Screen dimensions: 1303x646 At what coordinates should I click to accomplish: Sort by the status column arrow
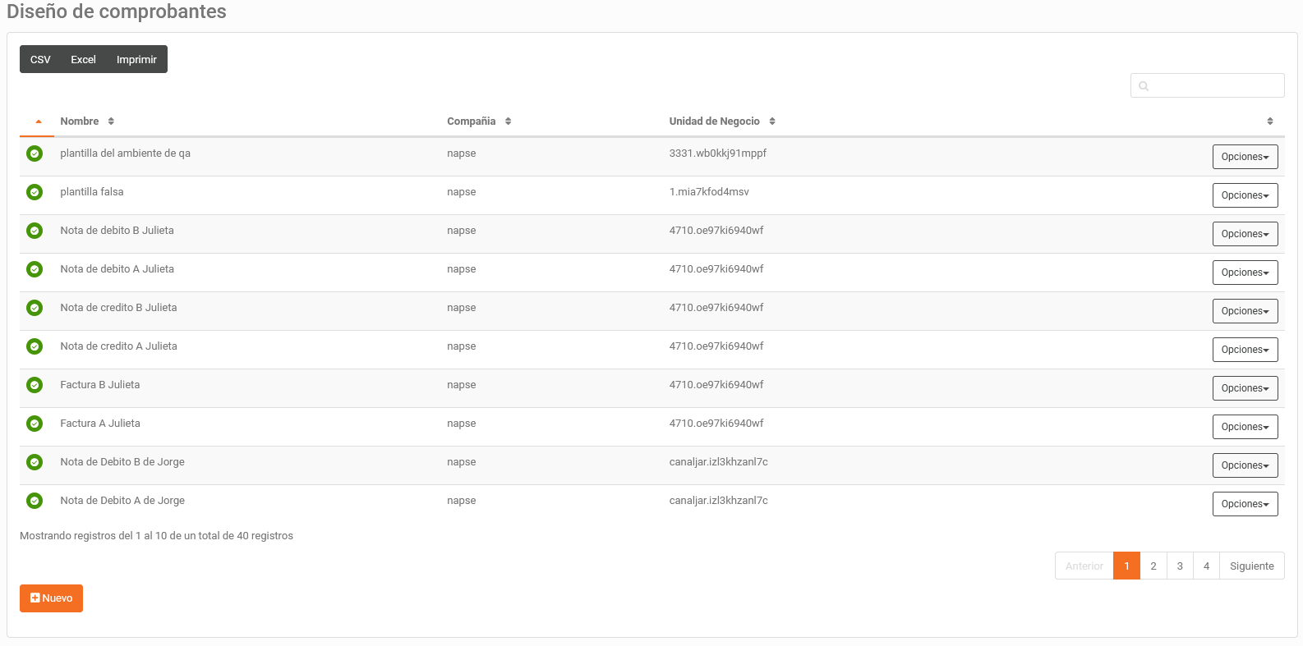[38, 121]
